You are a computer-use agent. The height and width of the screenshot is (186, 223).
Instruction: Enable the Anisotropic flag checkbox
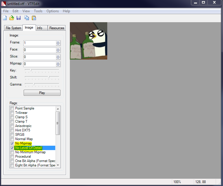(12, 126)
